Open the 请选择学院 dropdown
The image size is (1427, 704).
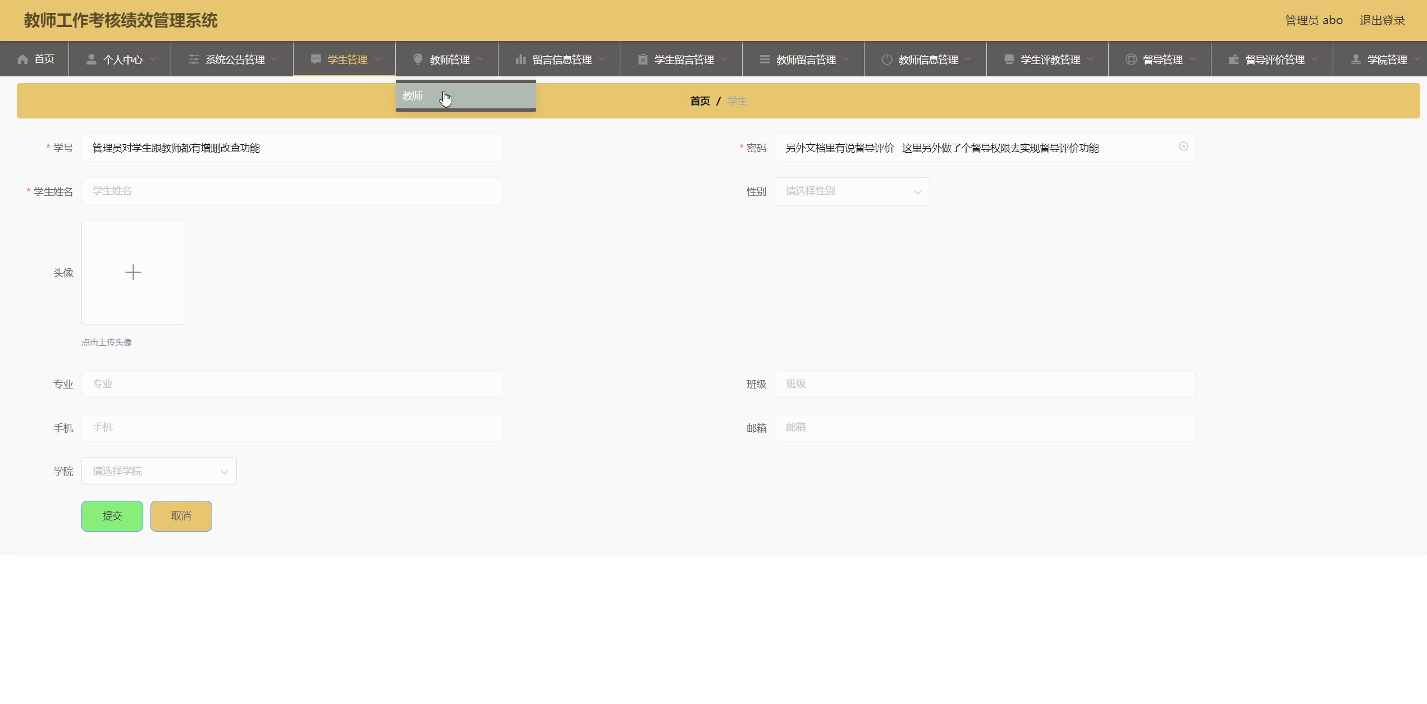(x=159, y=471)
